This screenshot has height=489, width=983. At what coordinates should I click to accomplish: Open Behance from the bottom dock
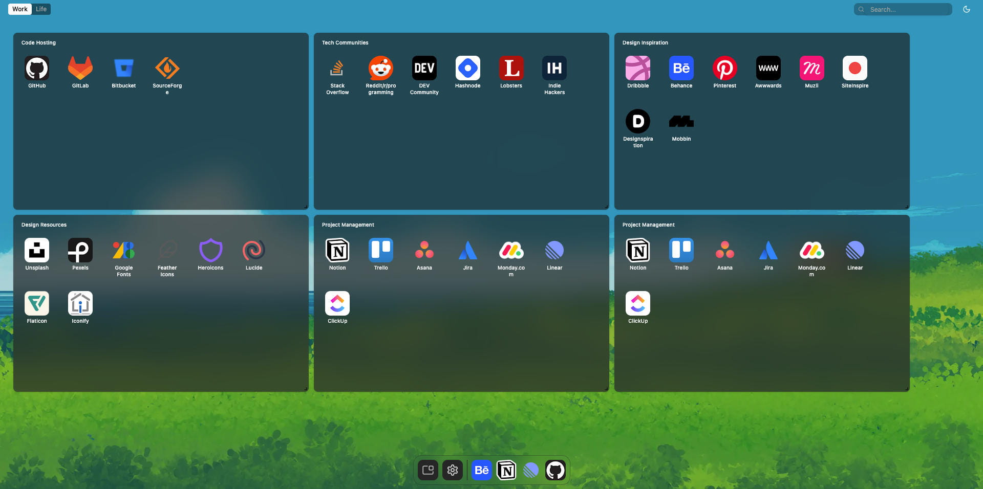click(x=481, y=470)
